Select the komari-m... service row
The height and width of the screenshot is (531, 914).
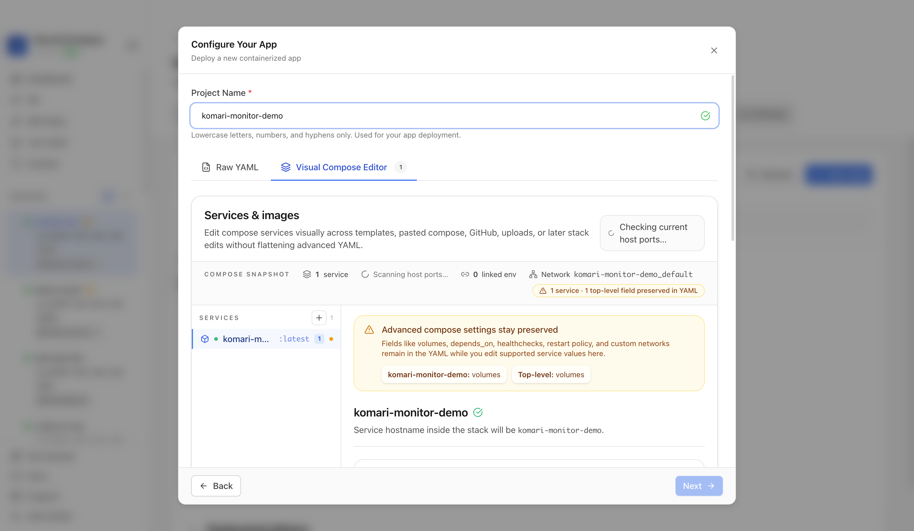266,339
